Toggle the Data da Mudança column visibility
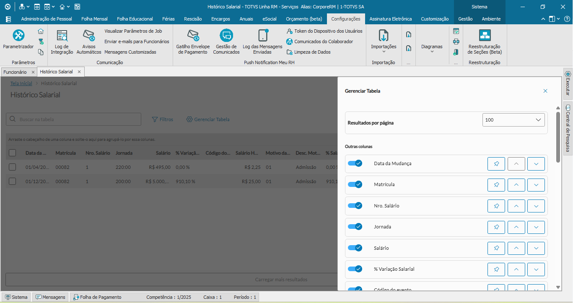The height and width of the screenshot is (303, 573). tap(355, 163)
